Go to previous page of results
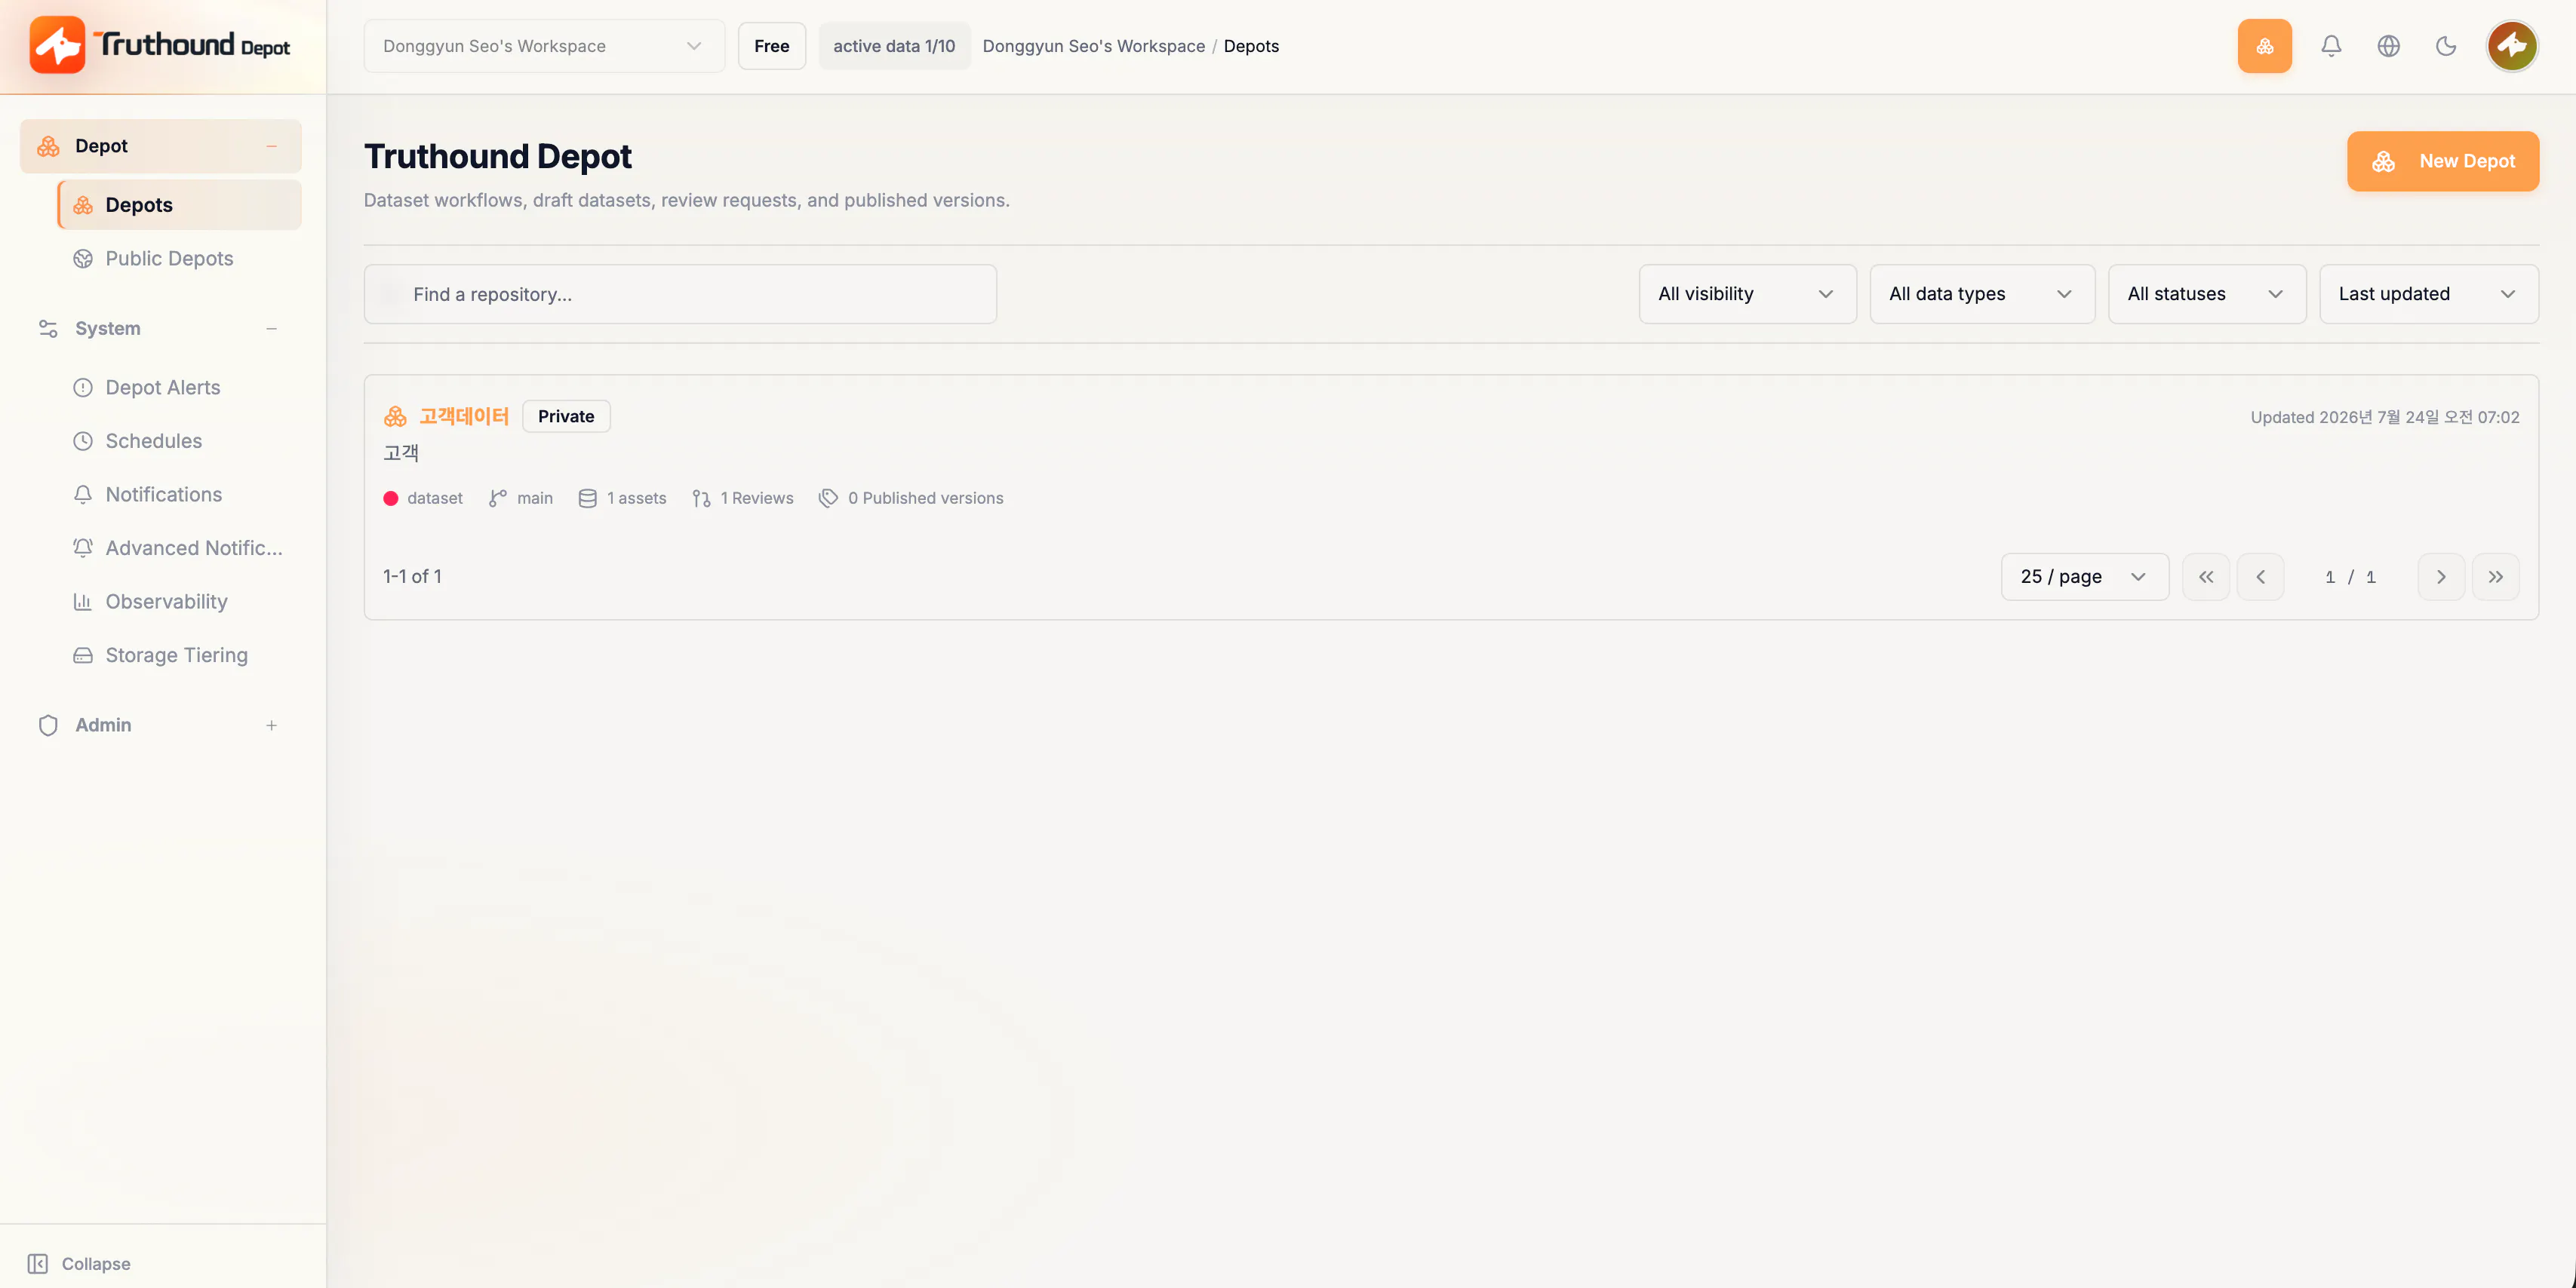The height and width of the screenshot is (1288, 2576). 2260,577
